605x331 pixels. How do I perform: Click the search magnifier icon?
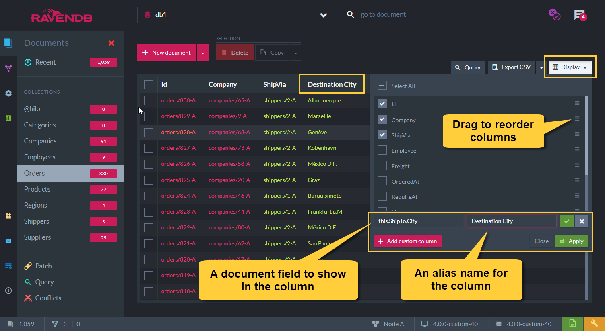(x=351, y=14)
